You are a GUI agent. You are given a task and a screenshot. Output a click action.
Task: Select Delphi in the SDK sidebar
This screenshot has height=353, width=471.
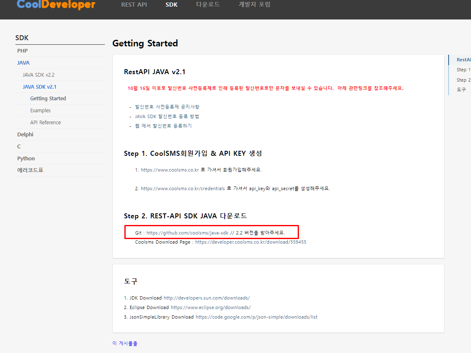25,135
